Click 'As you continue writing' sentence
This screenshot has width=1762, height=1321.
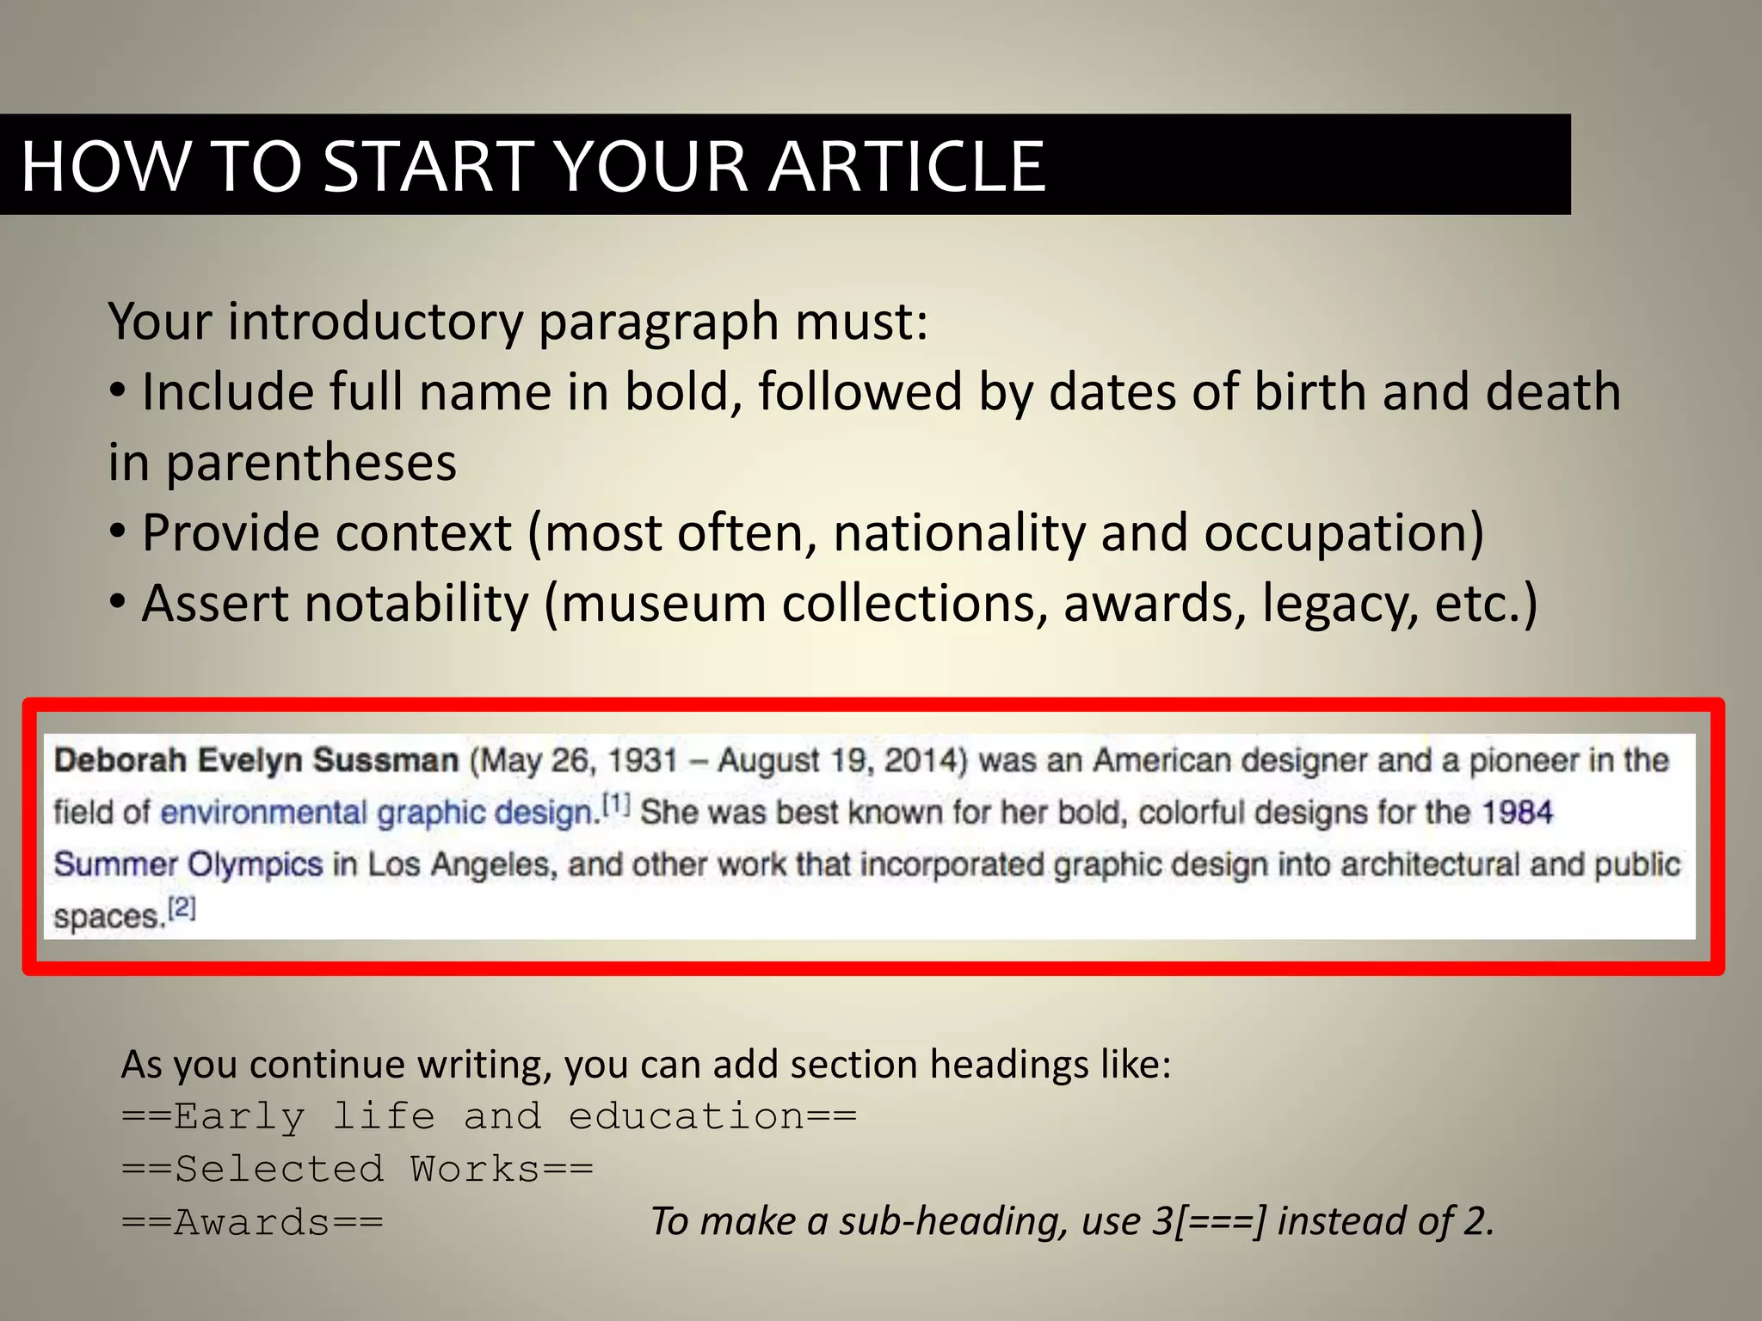(646, 1065)
